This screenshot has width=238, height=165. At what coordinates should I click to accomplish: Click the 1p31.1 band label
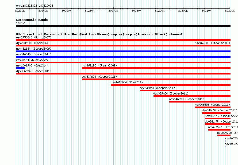[x=21, y=23]
